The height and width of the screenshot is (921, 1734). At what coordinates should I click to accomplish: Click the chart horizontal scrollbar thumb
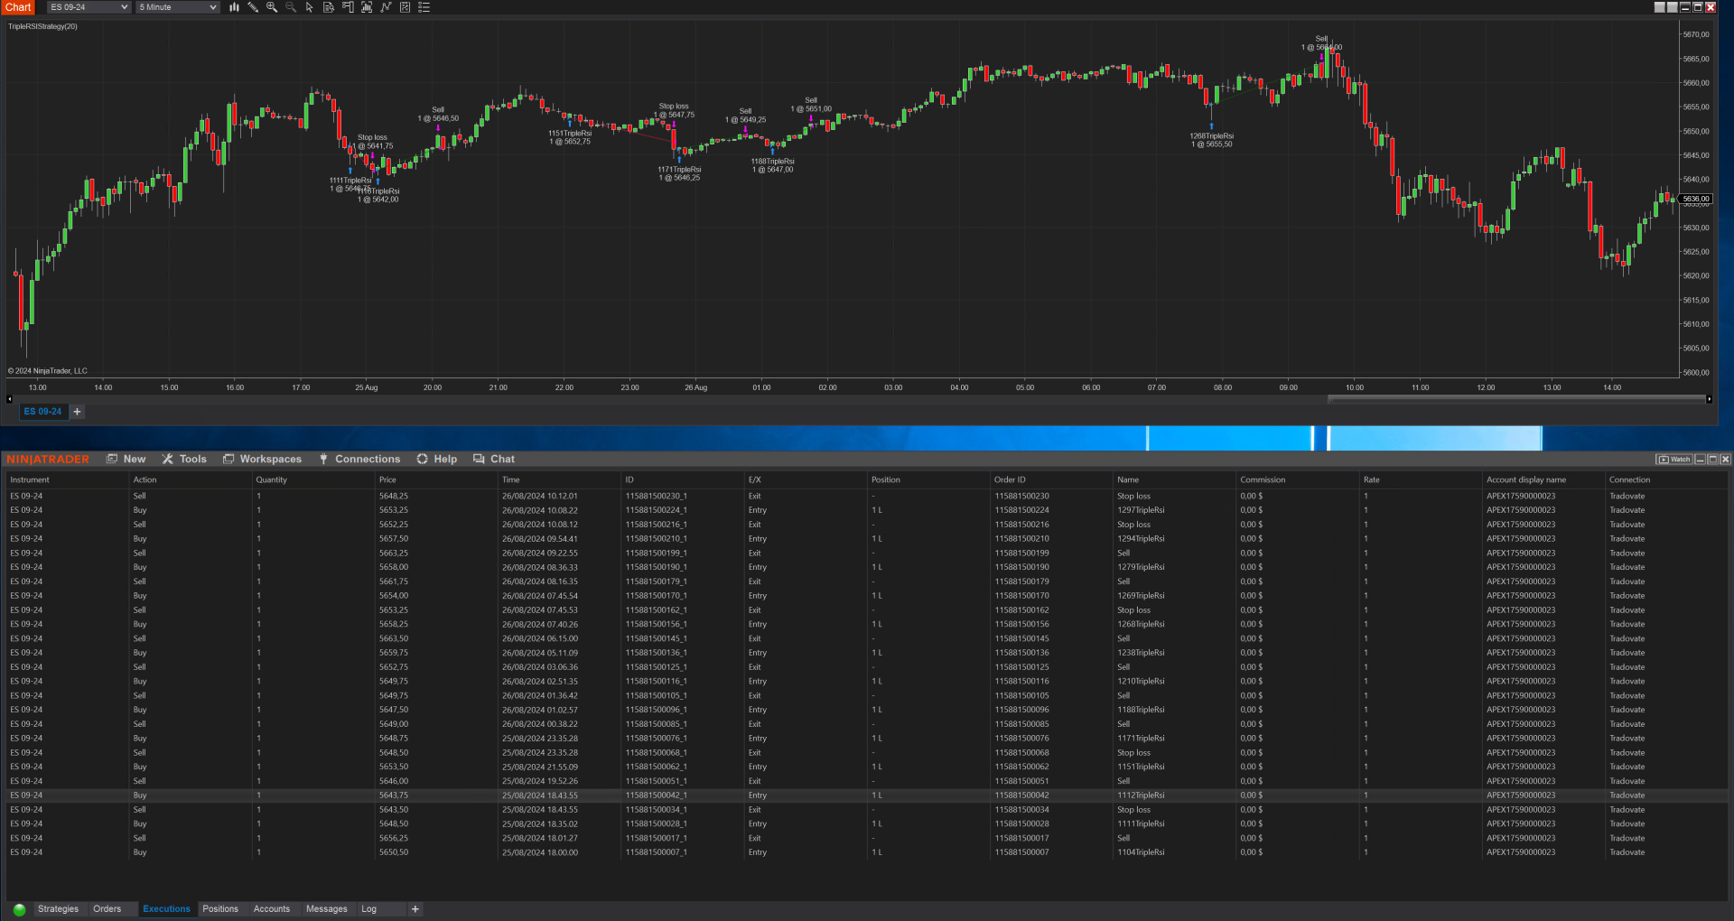(1515, 399)
